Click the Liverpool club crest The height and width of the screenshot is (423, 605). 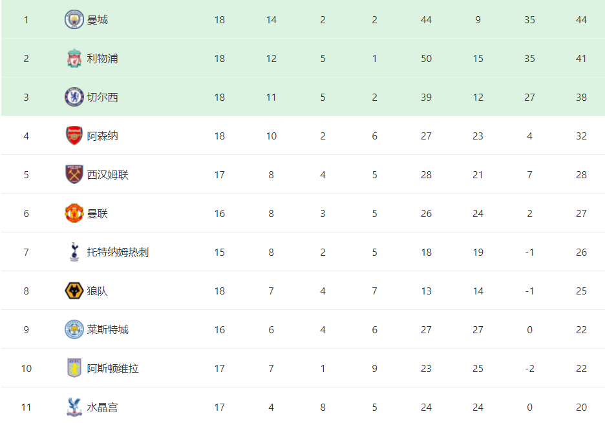[x=74, y=59]
